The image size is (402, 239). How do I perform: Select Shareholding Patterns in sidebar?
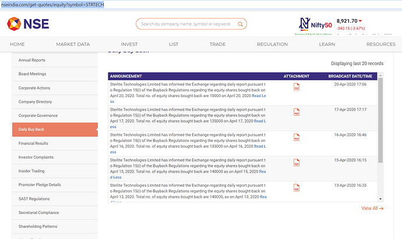click(x=55, y=226)
